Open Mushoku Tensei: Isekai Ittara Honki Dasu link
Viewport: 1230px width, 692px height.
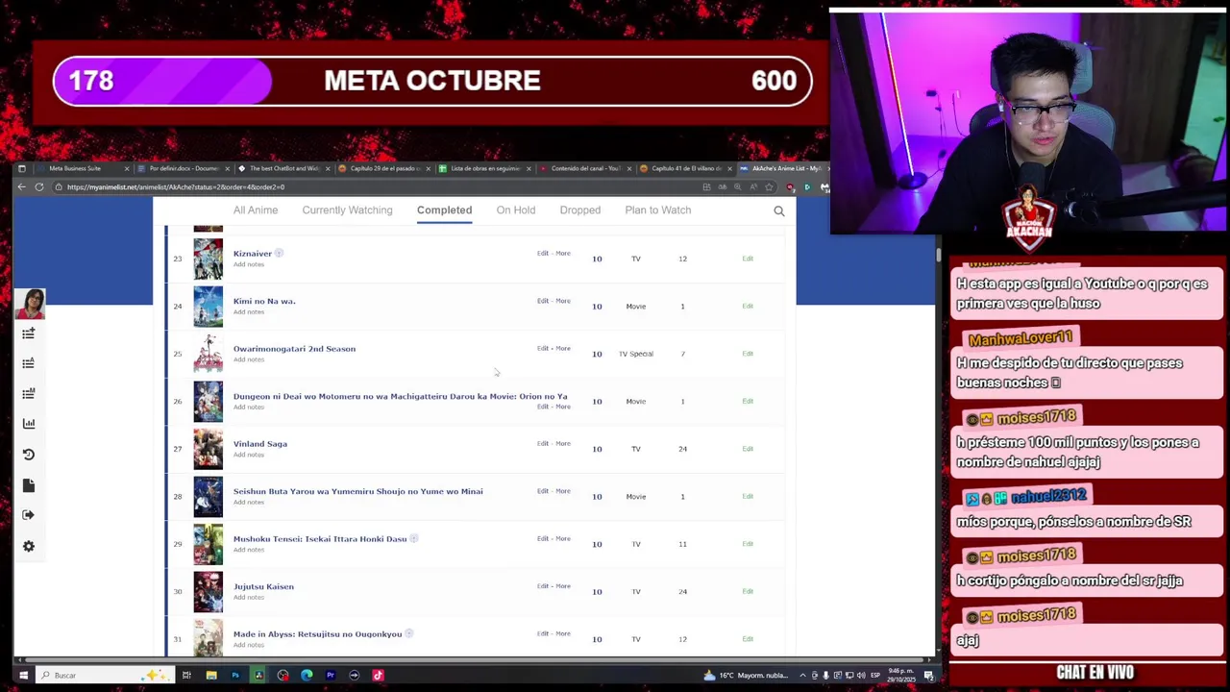(x=320, y=539)
